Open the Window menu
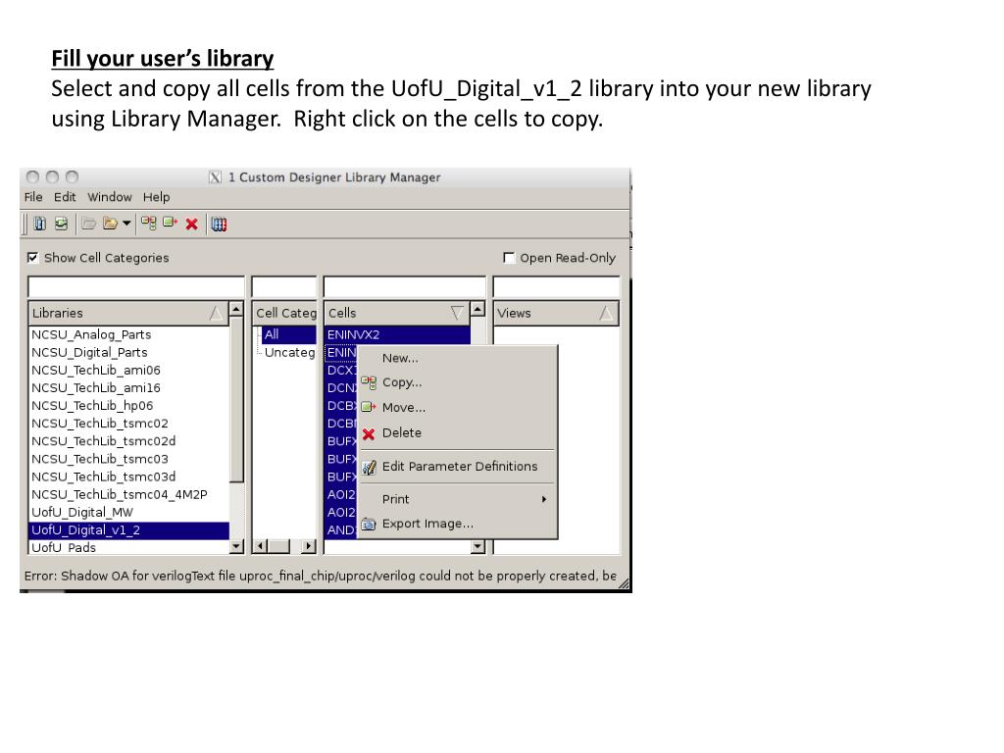The image size is (1004, 753). (110, 197)
